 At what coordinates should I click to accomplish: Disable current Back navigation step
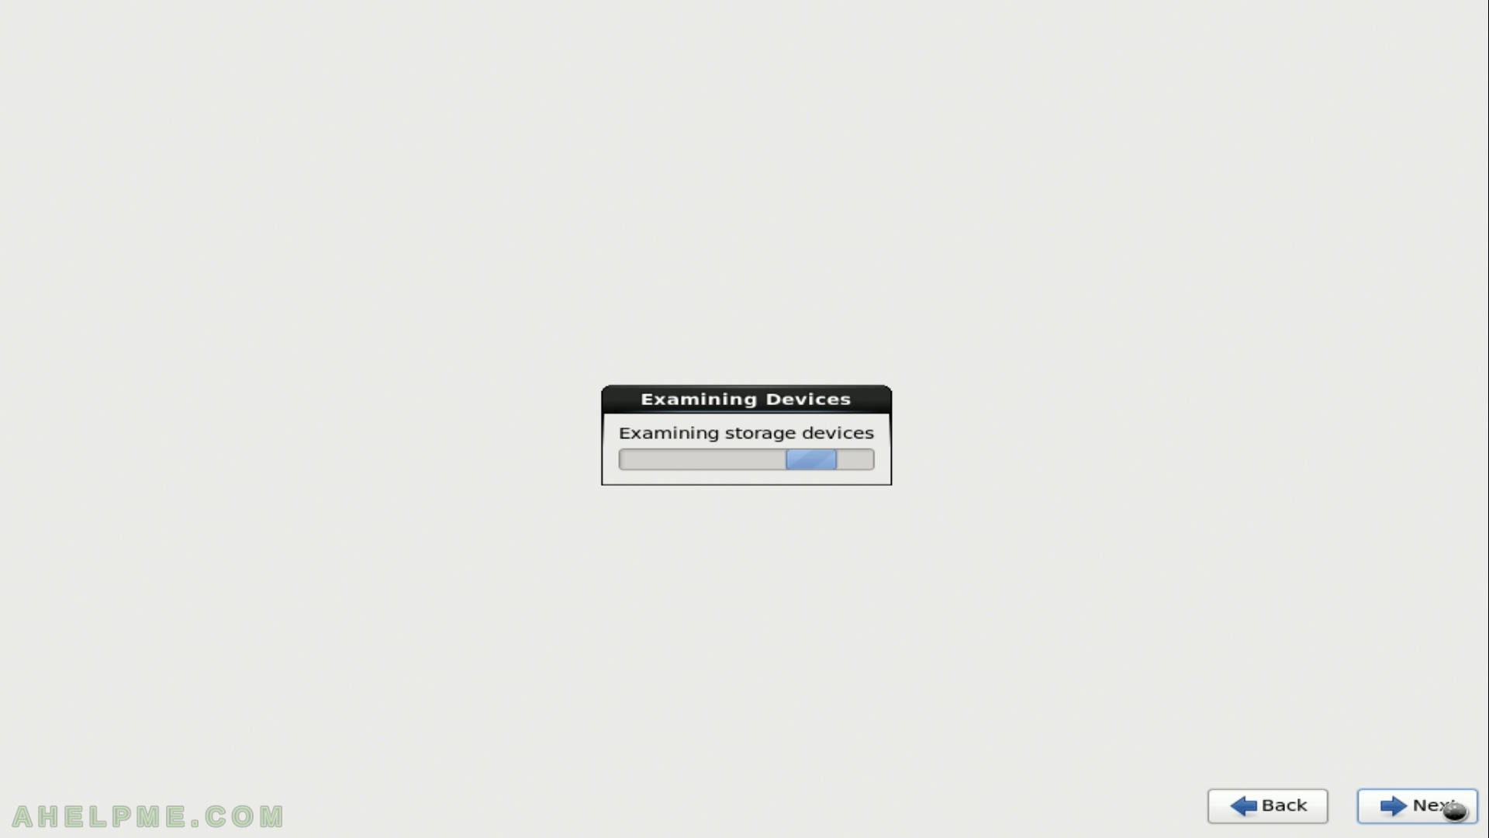coord(1268,805)
